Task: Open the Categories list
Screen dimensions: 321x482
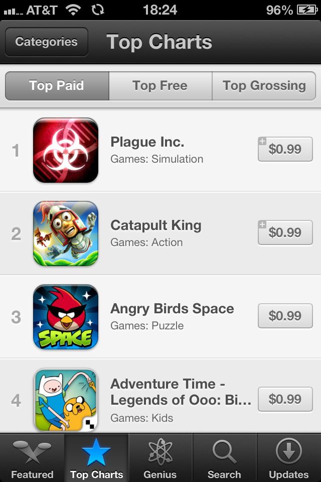Action: (x=47, y=42)
